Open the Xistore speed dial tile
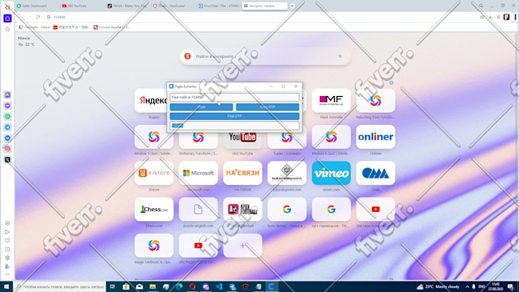Image resolution: width=519 pixels, height=292 pixels. 154,173
